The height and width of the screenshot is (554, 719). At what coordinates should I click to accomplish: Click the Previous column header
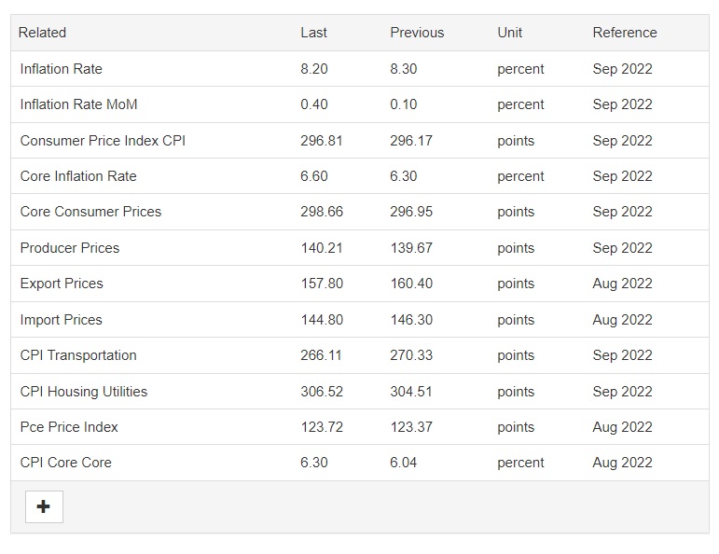click(417, 33)
